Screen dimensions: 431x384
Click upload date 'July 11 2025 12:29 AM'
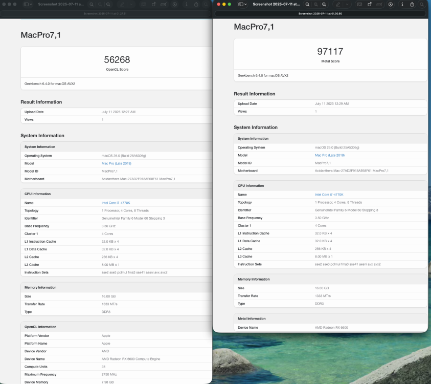(x=331, y=104)
